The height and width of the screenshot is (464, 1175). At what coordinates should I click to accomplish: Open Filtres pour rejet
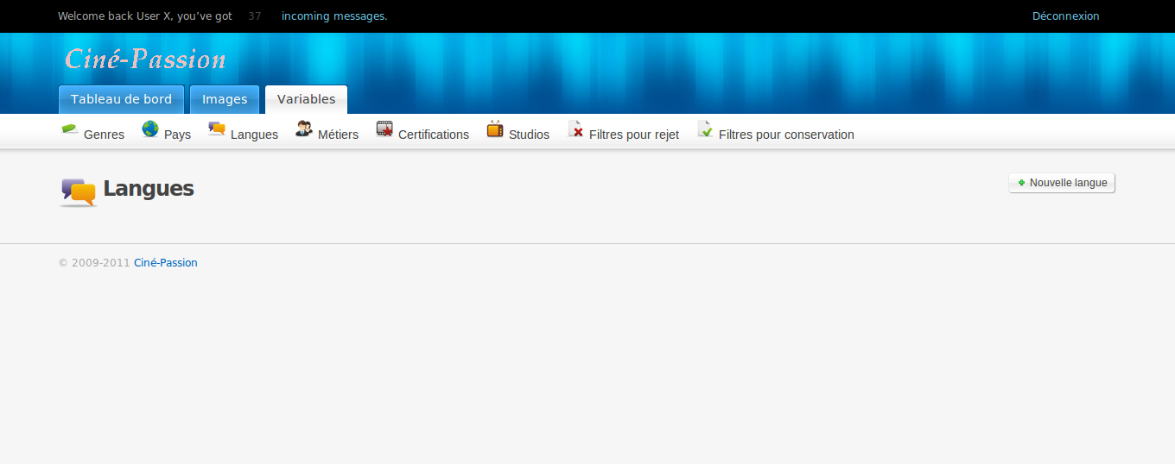click(x=634, y=135)
